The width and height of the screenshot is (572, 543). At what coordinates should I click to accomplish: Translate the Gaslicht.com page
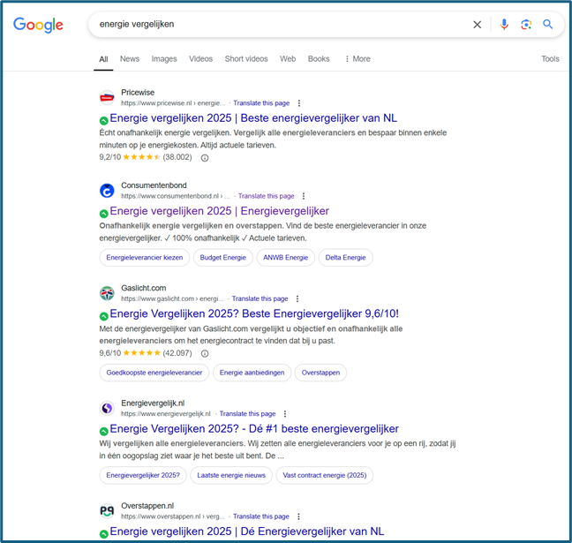coord(260,298)
